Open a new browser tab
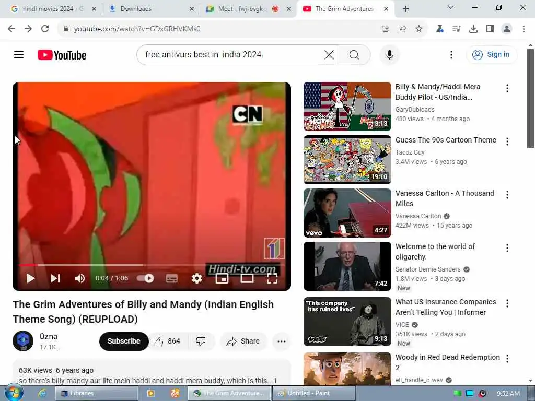 pos(405,9)
